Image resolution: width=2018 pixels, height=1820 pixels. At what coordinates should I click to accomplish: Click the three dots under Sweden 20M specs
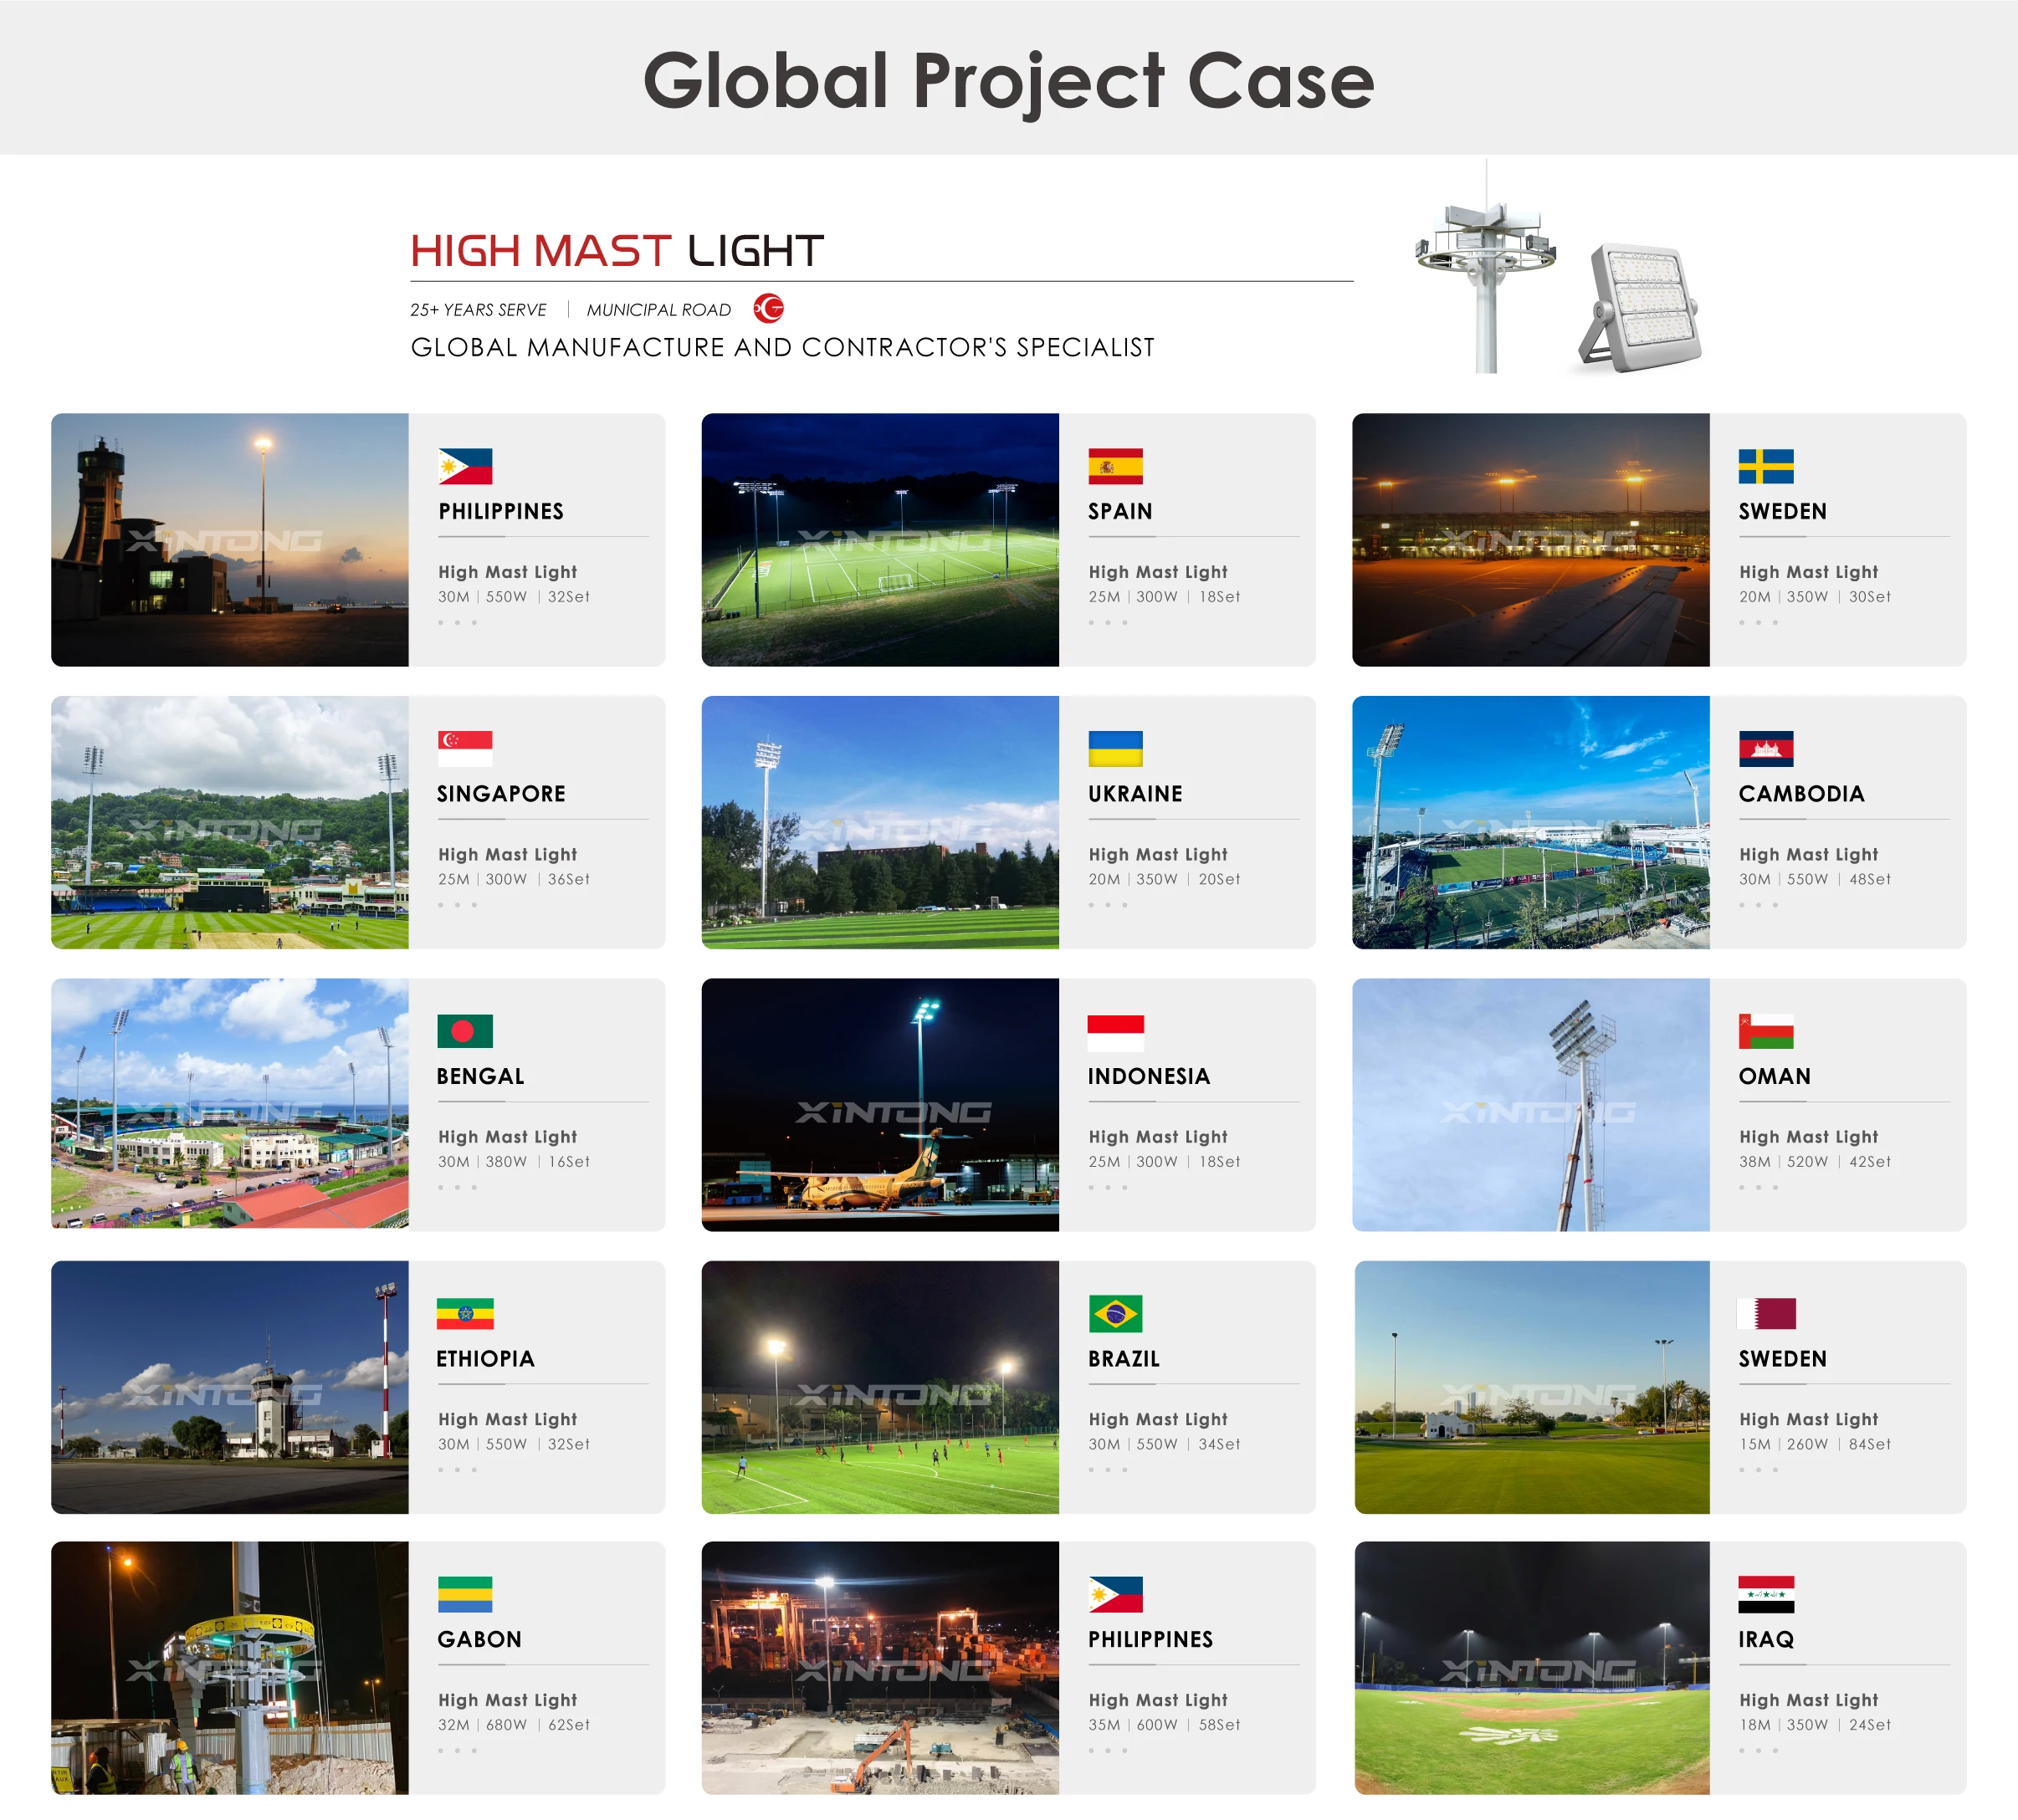coord(1758,622)
